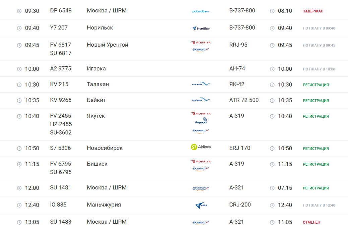
Task: Click the KrasAvia logo on Talakan flight
Action: tap(201, 84)
